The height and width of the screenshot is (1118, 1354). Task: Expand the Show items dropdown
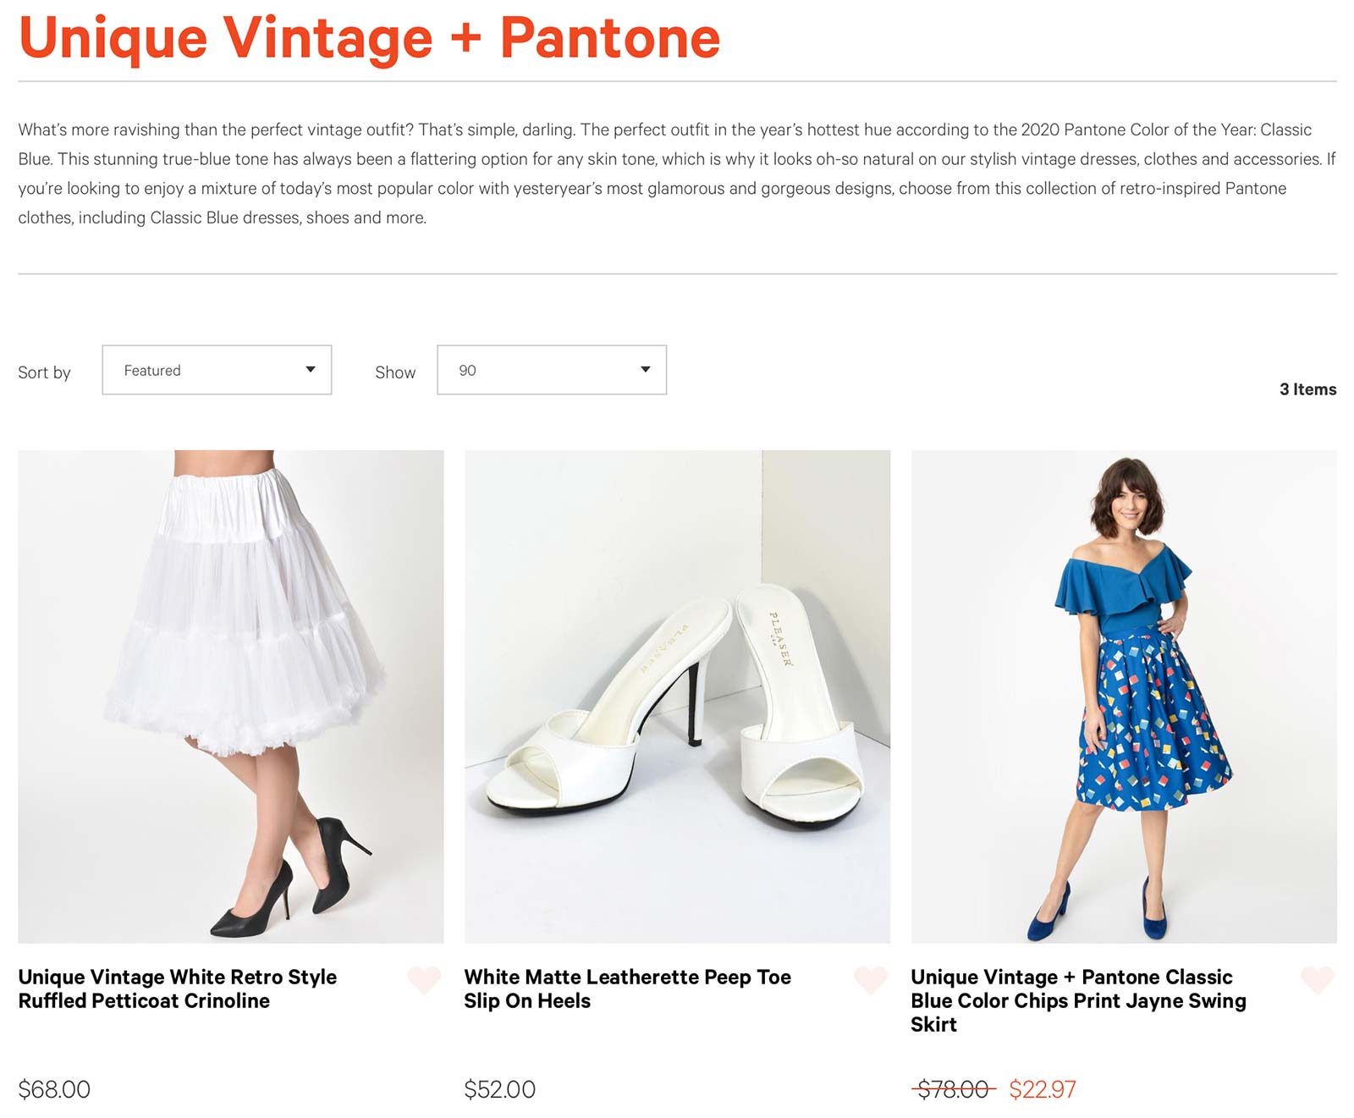pos(551,370)
